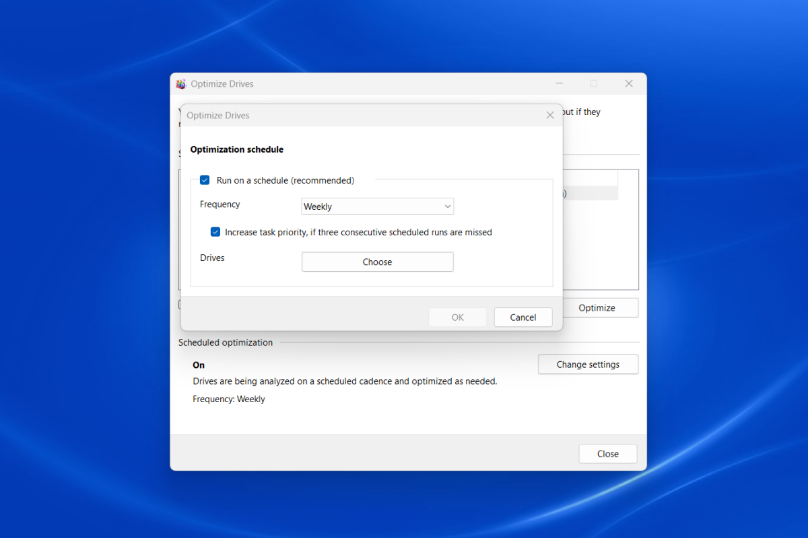The height and width of the screenshot is (538, 808).
Task: Click the greyed-out OK button
Action: 458,317
